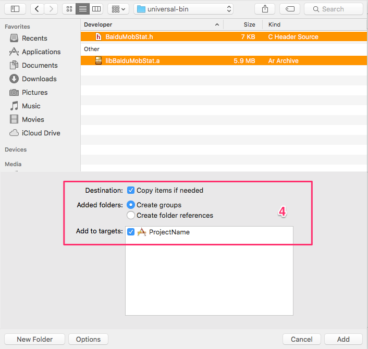The width and height of the screenshot is (368, 349).
Task: Click the Add button
Action: coord(344,339)
